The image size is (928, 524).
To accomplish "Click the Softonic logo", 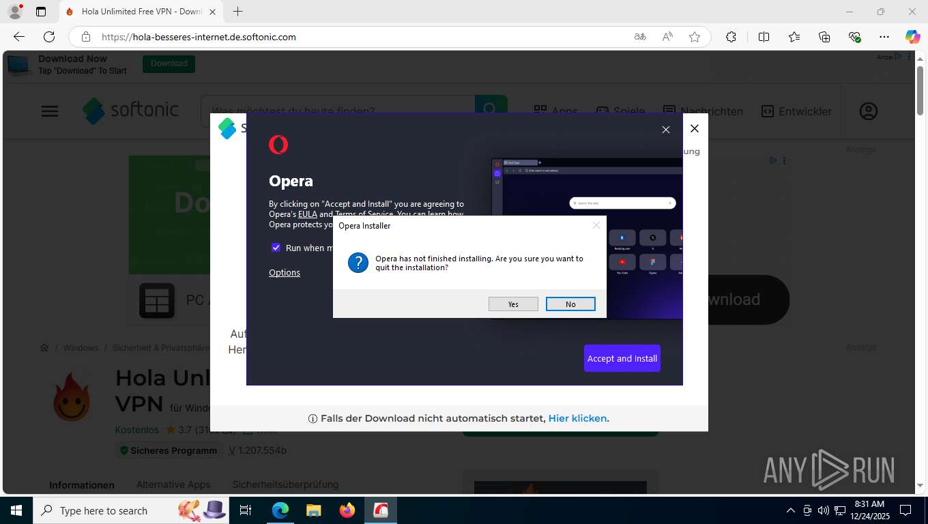I will [131, 111].
